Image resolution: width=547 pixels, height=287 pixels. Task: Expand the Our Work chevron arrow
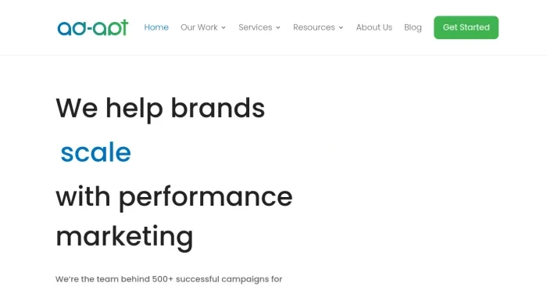click(x=223, y=27)
